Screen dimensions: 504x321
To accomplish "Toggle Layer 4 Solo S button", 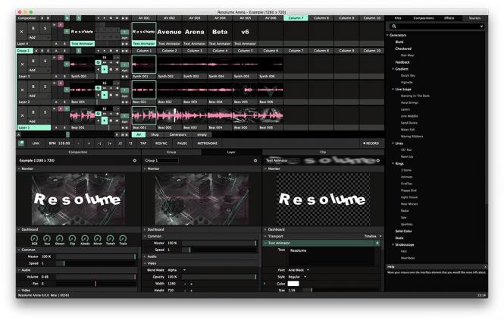I will point(45,28).
